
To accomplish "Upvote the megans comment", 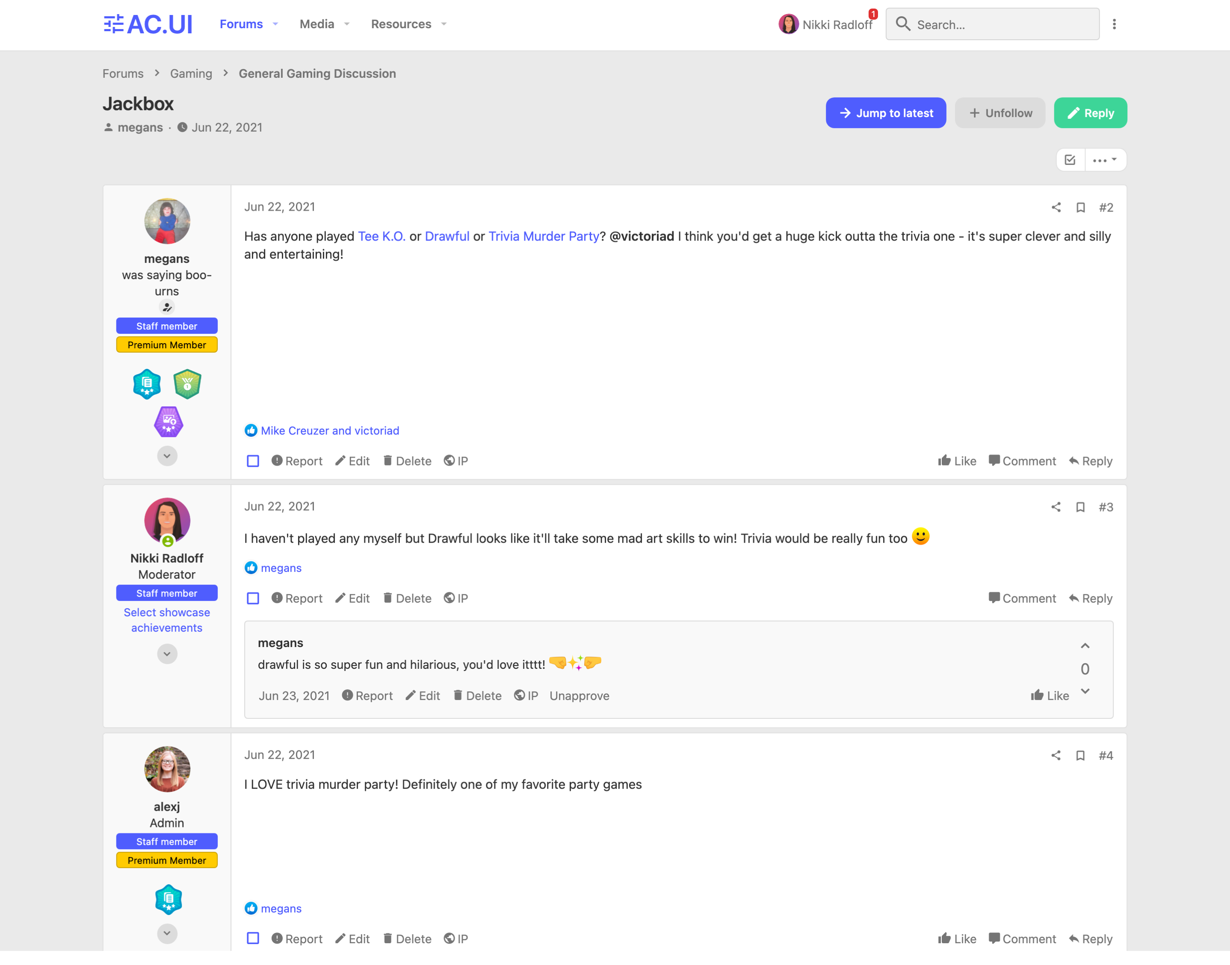I will pyautogui.click(x=1085, y=646).
